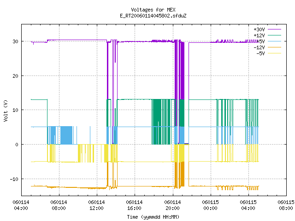This screenshot has width=295, height=221.
Task: Click the x-axis tick 060114 12:00
Action: [96, 205]
